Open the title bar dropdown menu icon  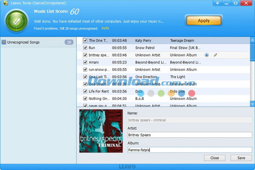[x=217, y=3]
